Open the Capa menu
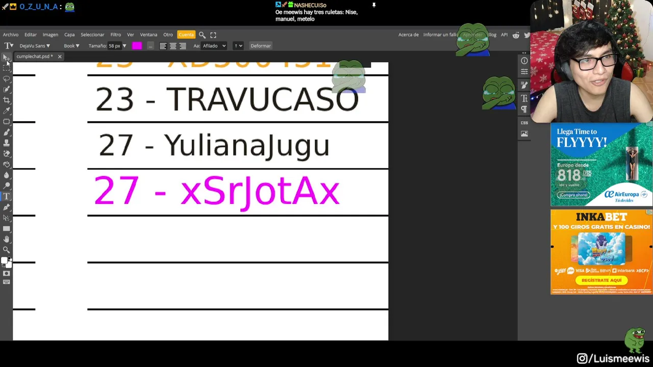This screenshot has height=367, width=653. [x=69, y=35]
